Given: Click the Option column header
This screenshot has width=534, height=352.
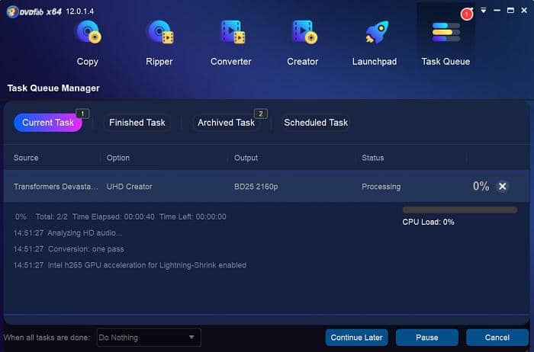Looking at the screenshot, I should [117, 158].
